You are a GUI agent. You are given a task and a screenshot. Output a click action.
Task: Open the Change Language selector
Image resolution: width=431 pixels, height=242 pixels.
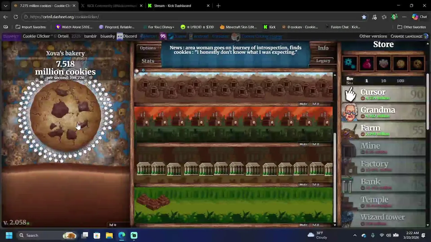409,36
